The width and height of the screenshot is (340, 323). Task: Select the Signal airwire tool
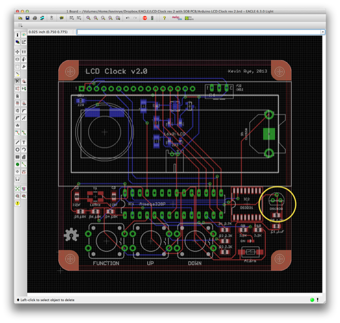pyautogui.click(x=23, y=164)
